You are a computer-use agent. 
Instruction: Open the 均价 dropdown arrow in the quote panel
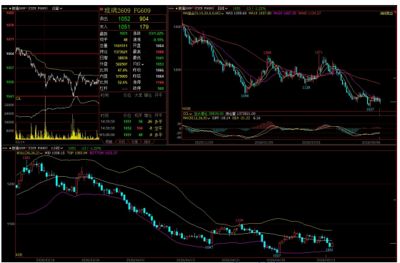tap(142, 64)
